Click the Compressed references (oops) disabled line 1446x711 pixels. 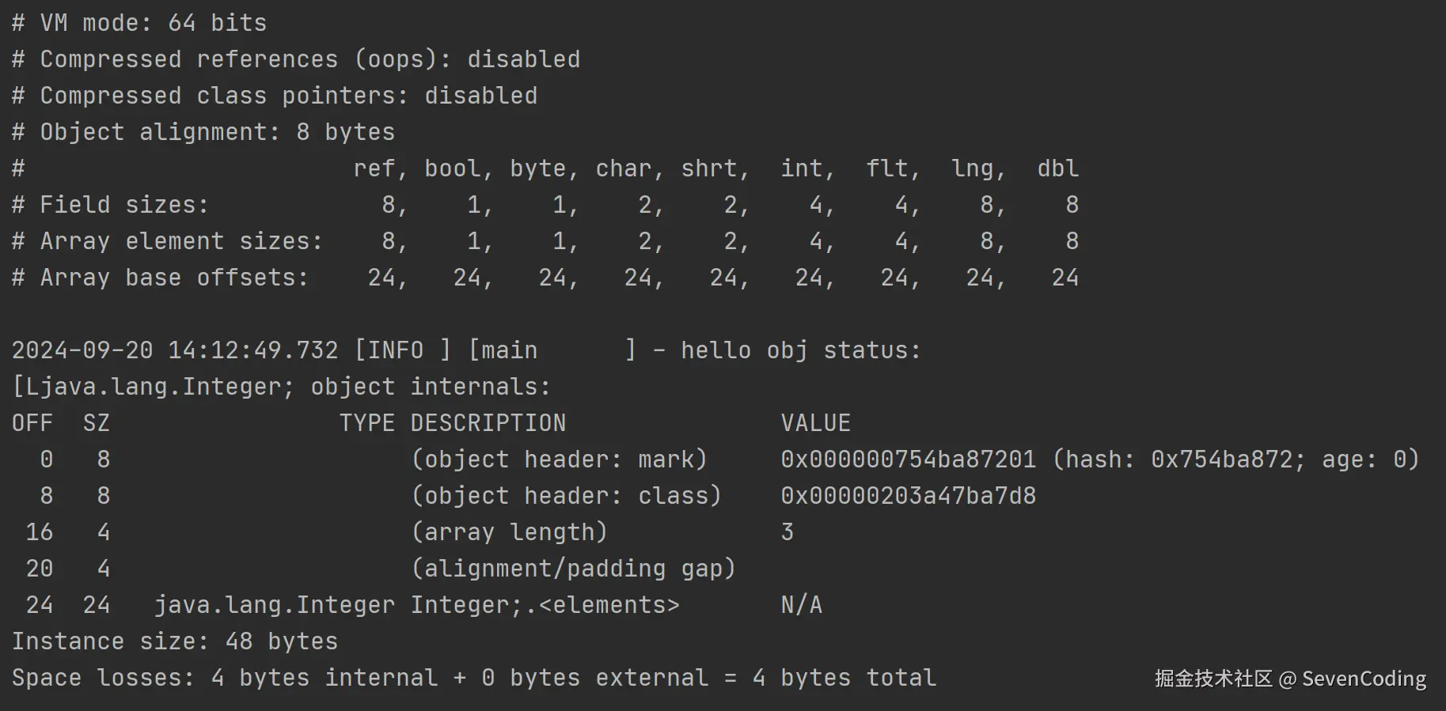296,59
